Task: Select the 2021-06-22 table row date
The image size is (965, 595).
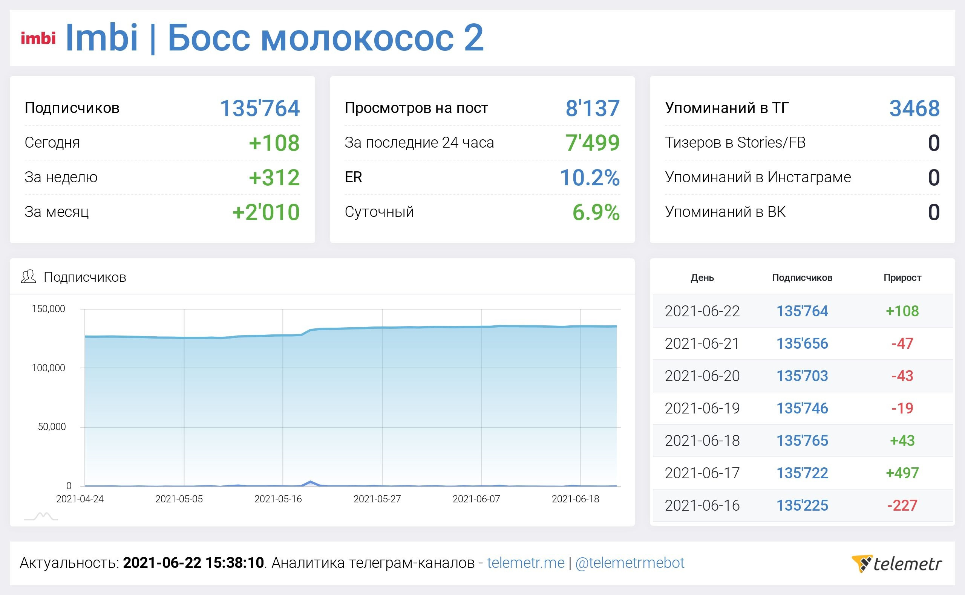Action: point(702,311)
